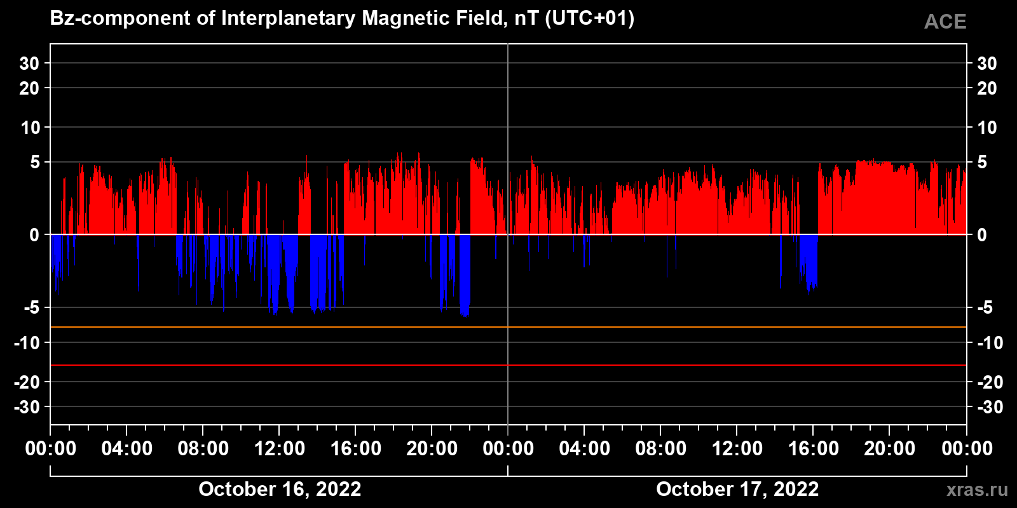Screen dimensions: 1017x508
Task: Click the 00:00 label ending October 17
Action: (x=967, y=449)
